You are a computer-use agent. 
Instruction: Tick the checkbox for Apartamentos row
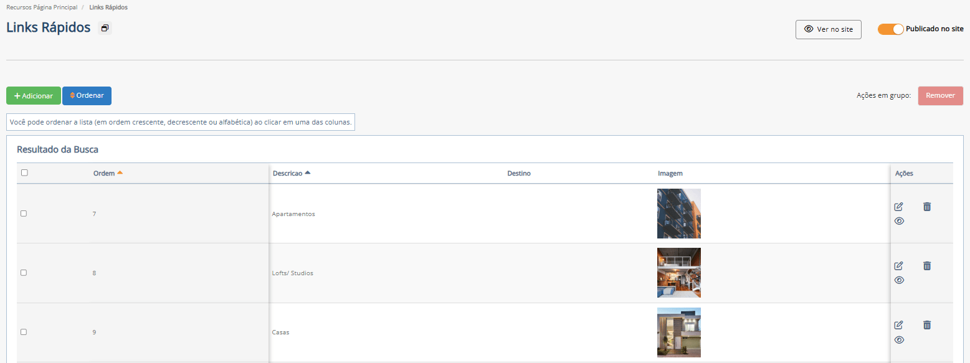24,214
